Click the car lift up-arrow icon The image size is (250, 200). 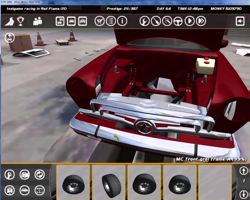click(9, 38)
